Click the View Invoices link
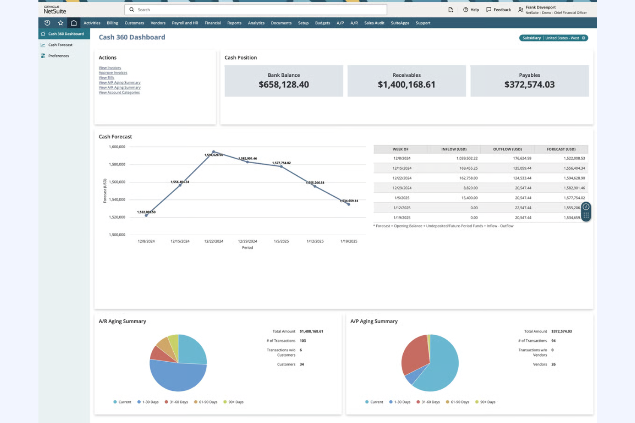This screenshot has width=635, height=423. (109, 67)
